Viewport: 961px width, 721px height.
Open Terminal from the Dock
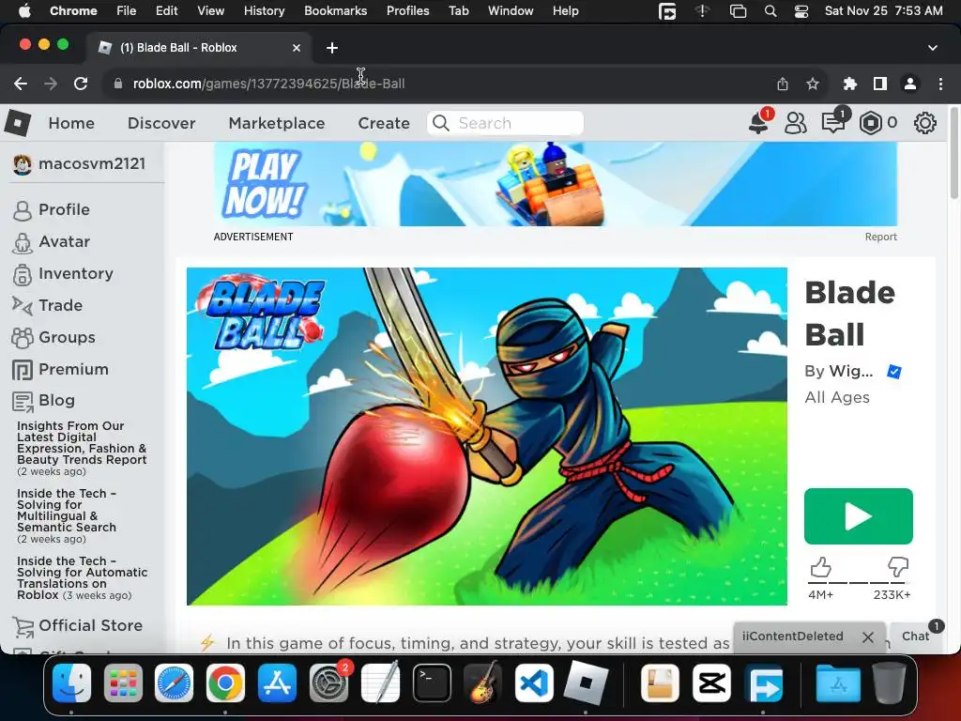432,683
